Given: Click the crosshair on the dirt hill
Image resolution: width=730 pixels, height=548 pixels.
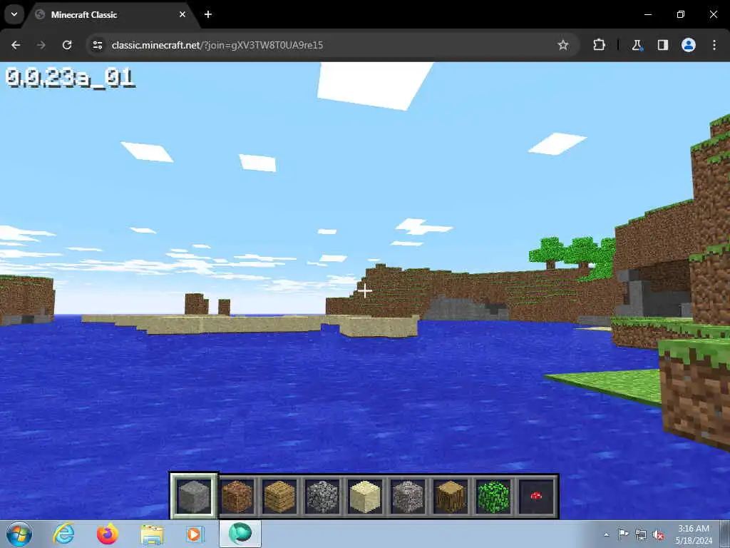Looking at the screenshot, I should tap(364, 290).
